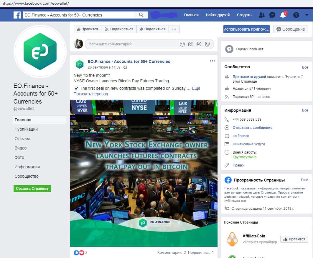Click the Отправить сообщение link
313x258 pixels.
[x=252, y=127]
